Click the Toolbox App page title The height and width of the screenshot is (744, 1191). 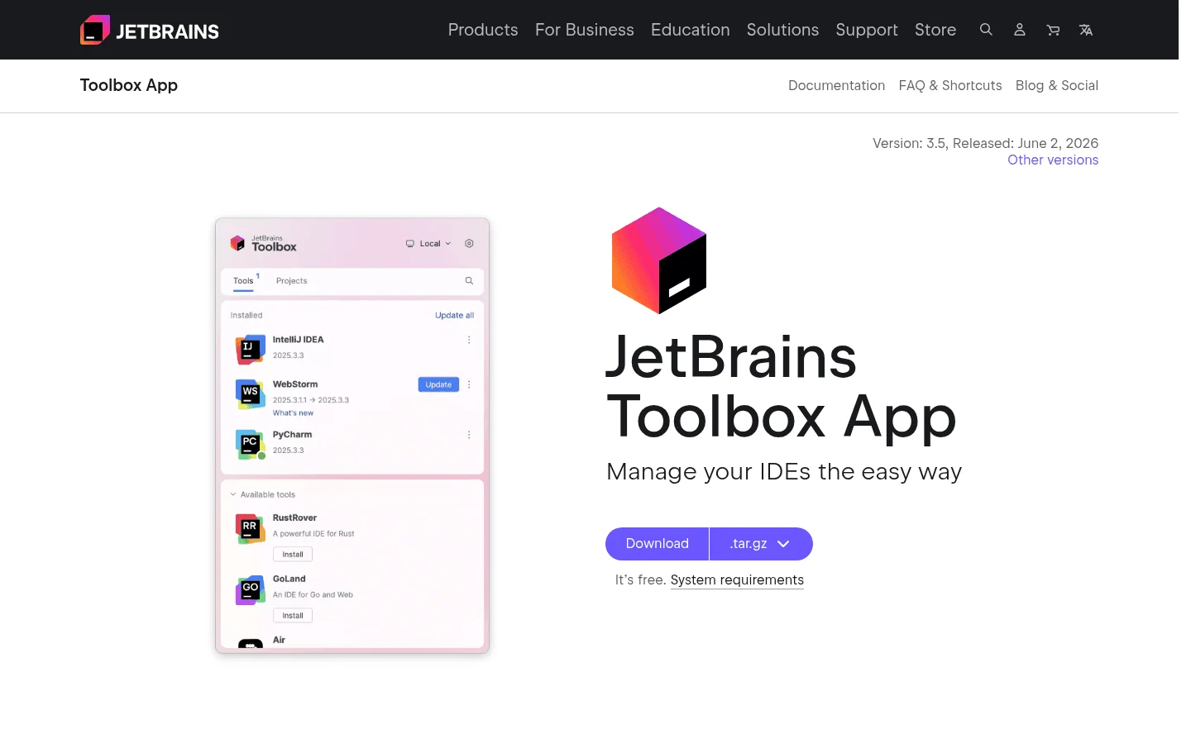pos(129,85)
